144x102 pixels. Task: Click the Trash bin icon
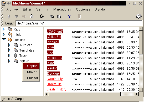[16, 55]
